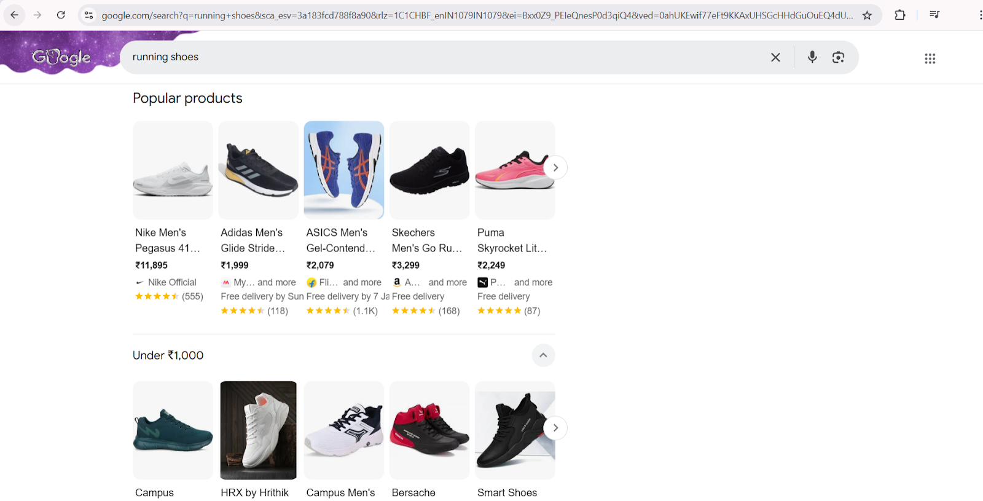
Task: Start voice search with microphone icon
Action: click(x=812, y=57)
